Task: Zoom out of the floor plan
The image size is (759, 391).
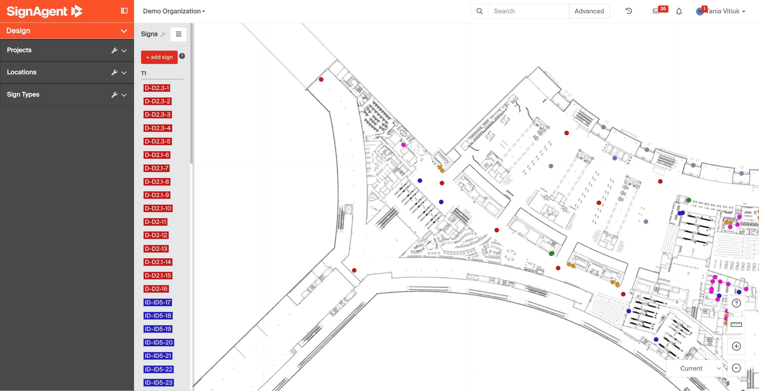Action: [x=736, y=368]
